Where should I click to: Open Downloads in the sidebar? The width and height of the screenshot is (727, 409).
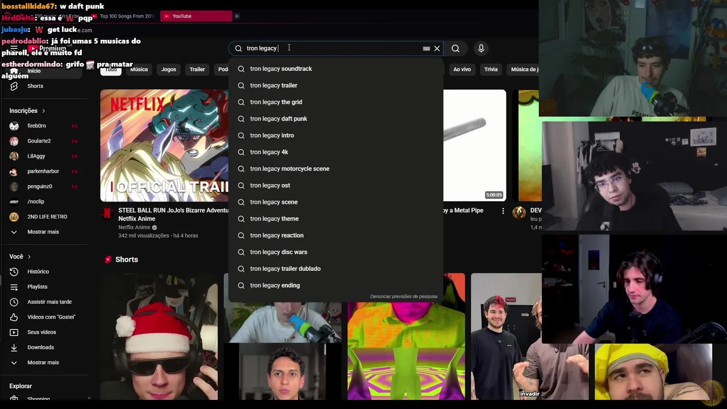[40, 347]
